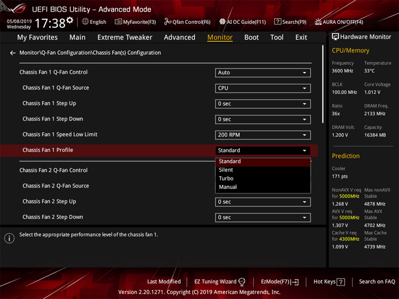Click Chassis Fan 2 Q-Fan Control label

[x=53, y=171]
